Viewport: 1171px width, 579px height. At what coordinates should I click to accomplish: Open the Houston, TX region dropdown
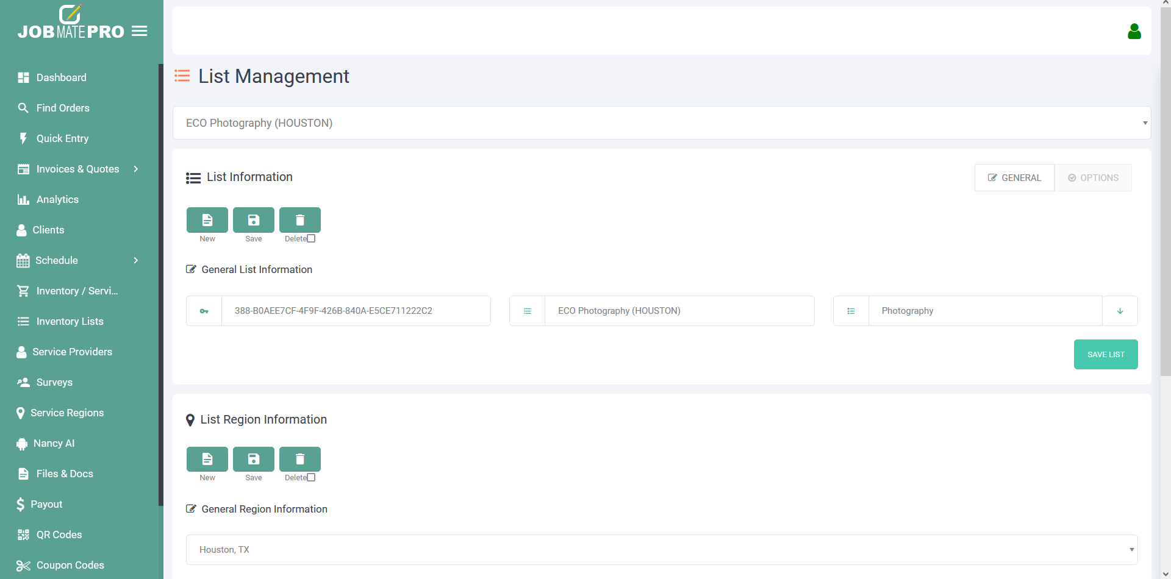coord(661,550)
